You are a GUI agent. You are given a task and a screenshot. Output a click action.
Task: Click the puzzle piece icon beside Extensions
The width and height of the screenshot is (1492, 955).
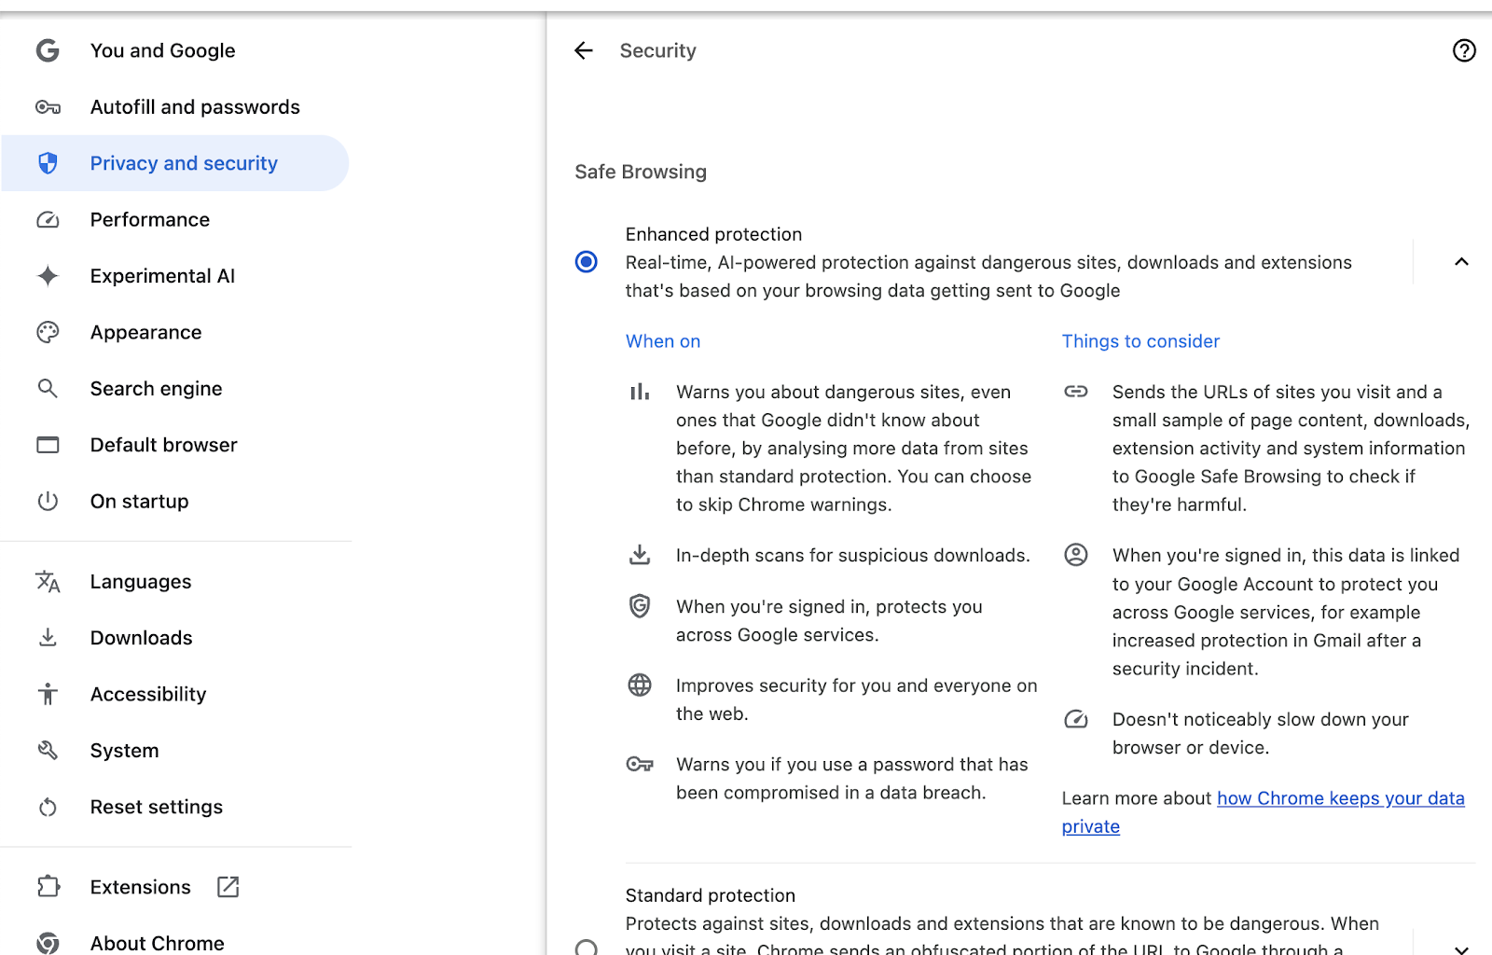48,887
